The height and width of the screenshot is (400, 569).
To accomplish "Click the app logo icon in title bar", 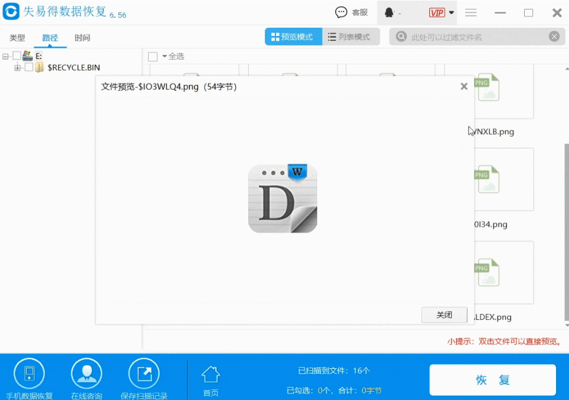I will click(11, 11).
